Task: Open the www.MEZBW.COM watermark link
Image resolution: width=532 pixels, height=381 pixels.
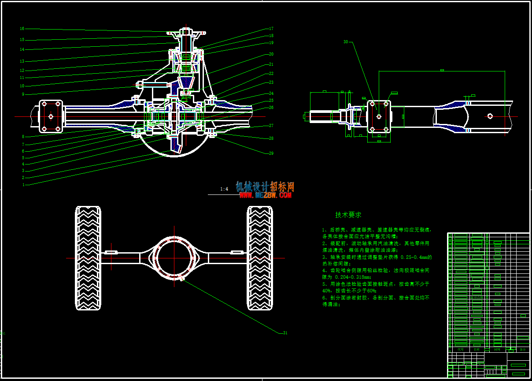Action: pos(266,195)
